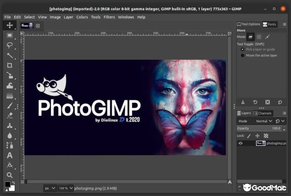Reset tool options to default values
Viewport: 291px width, 196px height.
click(280, 102)
